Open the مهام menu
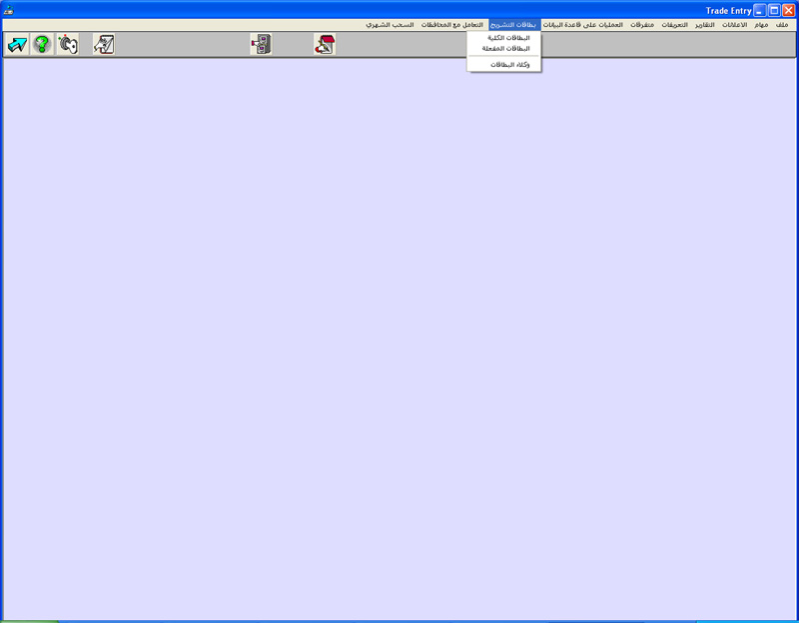 [761, 23]
